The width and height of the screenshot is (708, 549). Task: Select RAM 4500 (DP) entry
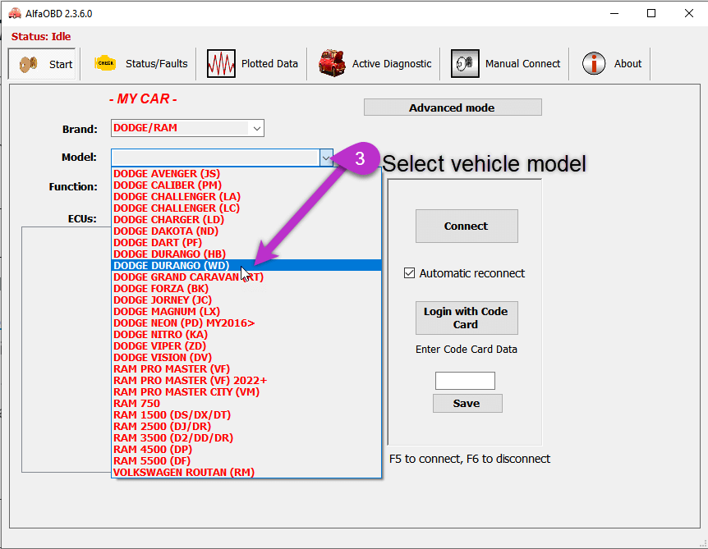click(x=246, y=450)
